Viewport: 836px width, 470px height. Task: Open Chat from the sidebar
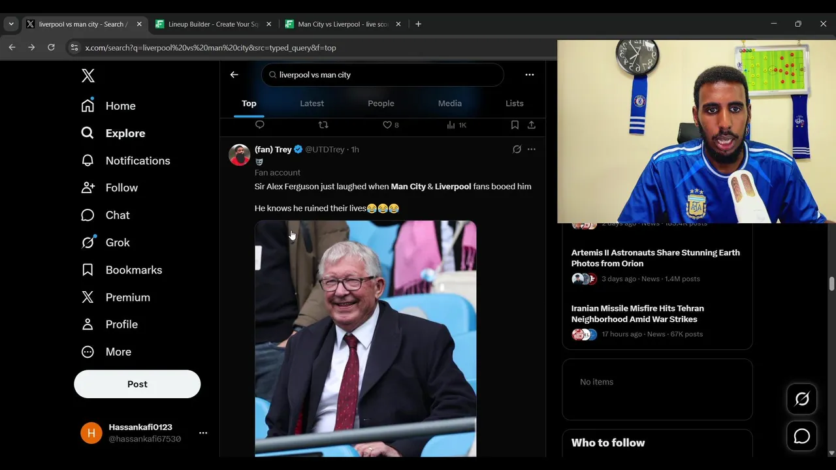click(x=105, y=215)
